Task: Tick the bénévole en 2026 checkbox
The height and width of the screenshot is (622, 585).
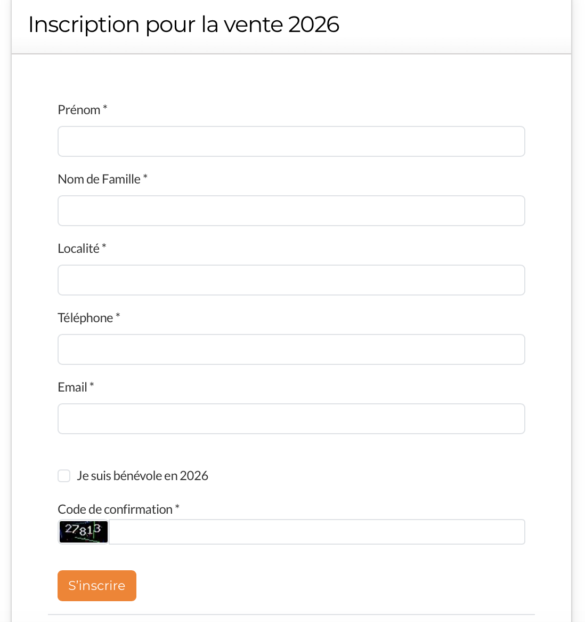Action: click(x=64, y=476)
